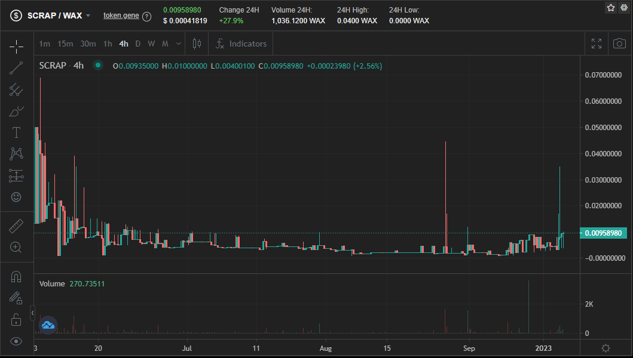Switch to 15m timeframe
Screen dimensions: 633x358
point(65,44)
